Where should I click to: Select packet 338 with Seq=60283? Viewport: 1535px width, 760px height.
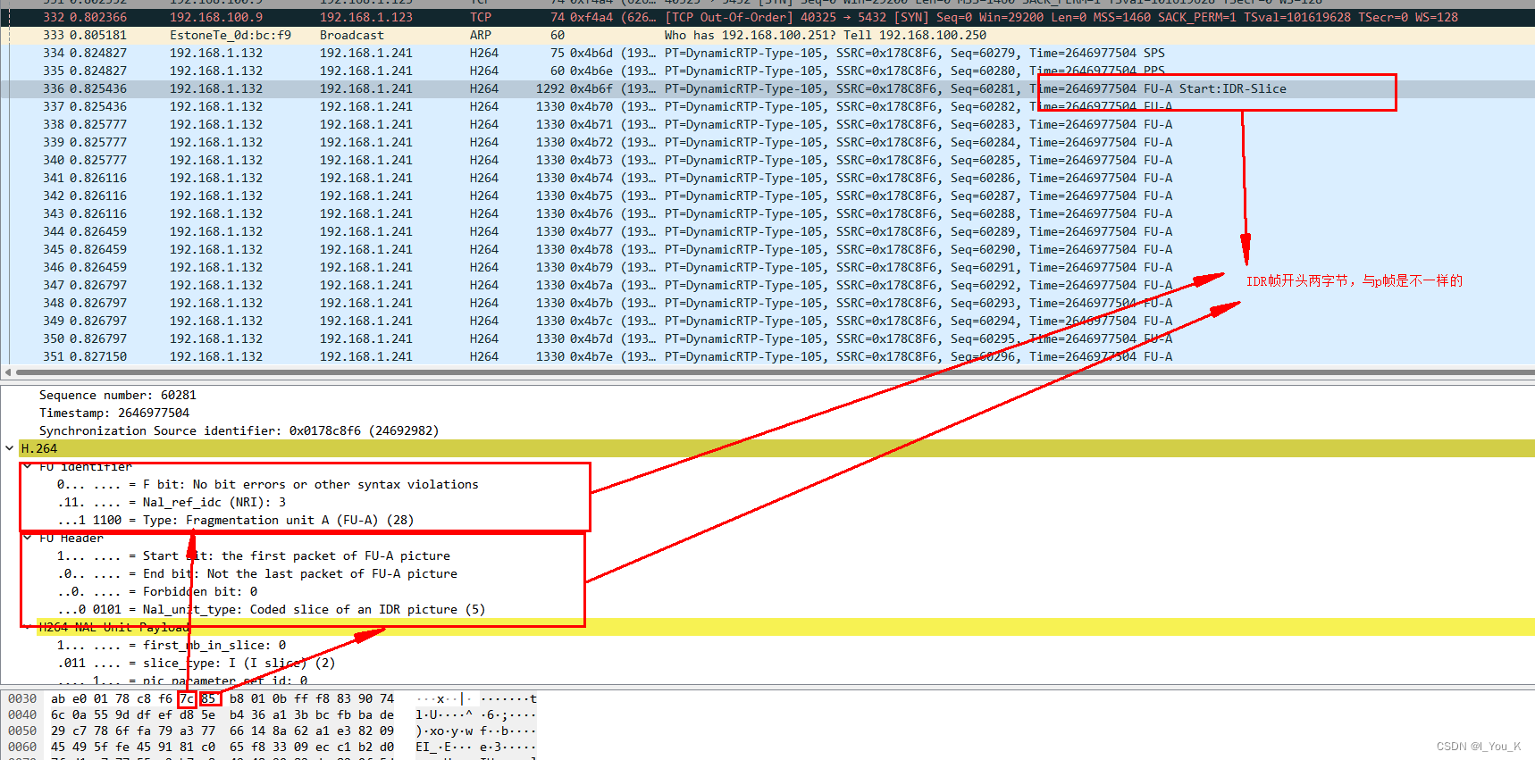click(x=767, y=124)
